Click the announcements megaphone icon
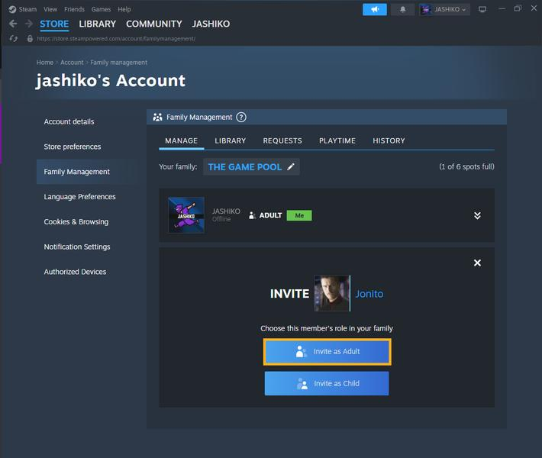The image size is (542, 458). 374,9
